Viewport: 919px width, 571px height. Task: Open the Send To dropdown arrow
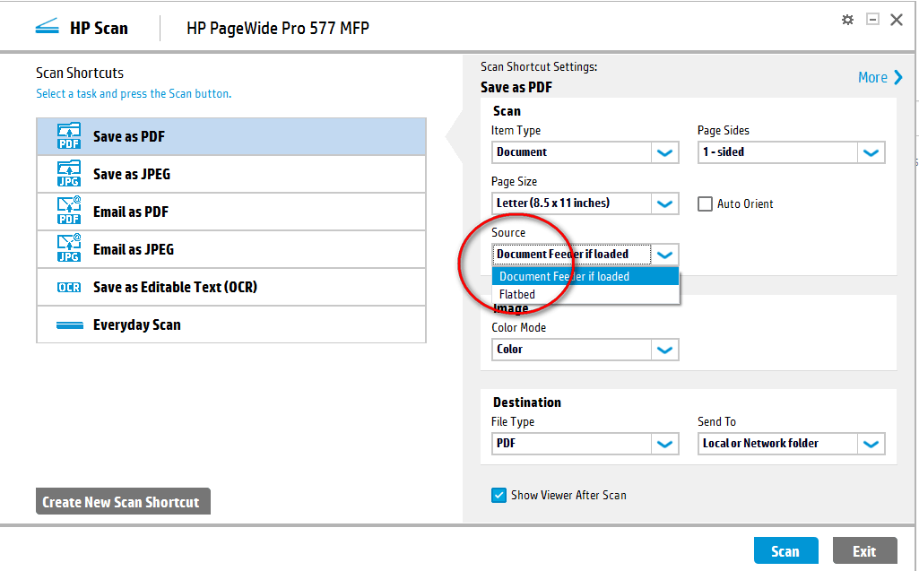871,444
